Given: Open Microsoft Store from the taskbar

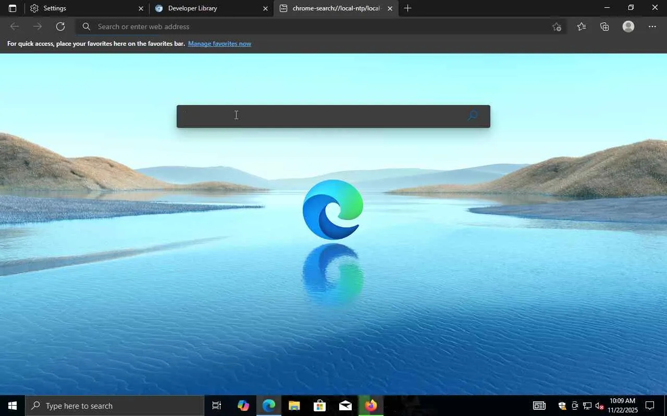Looking at the screenshot, I should (x=320, y=406).
